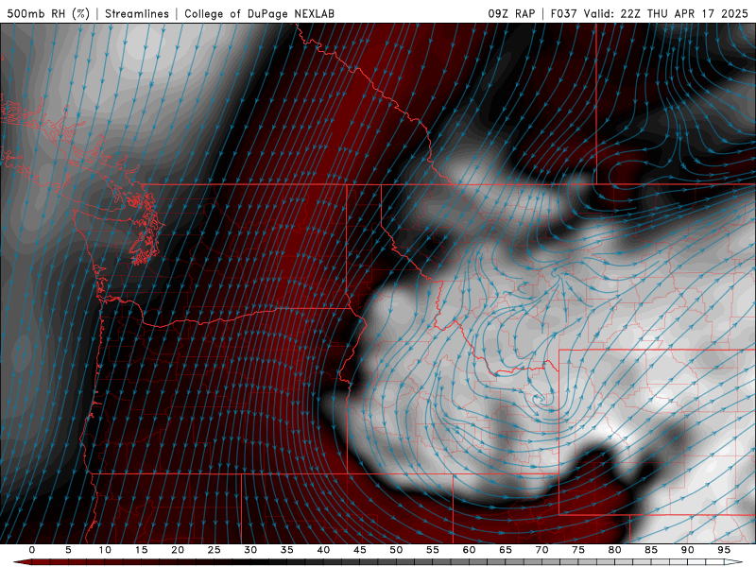
Task: Click the "Valid: 22Z THU APR 17 2025" text
Action: pos(665,13)
